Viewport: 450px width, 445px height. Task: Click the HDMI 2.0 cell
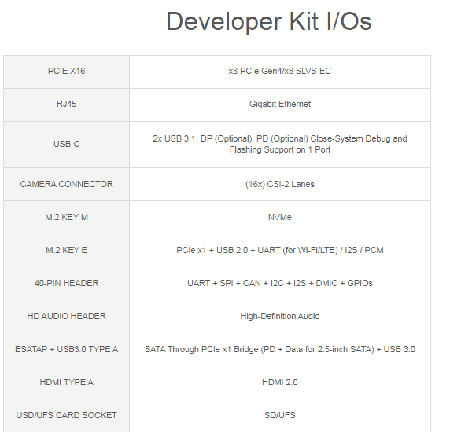click(280, 382)
